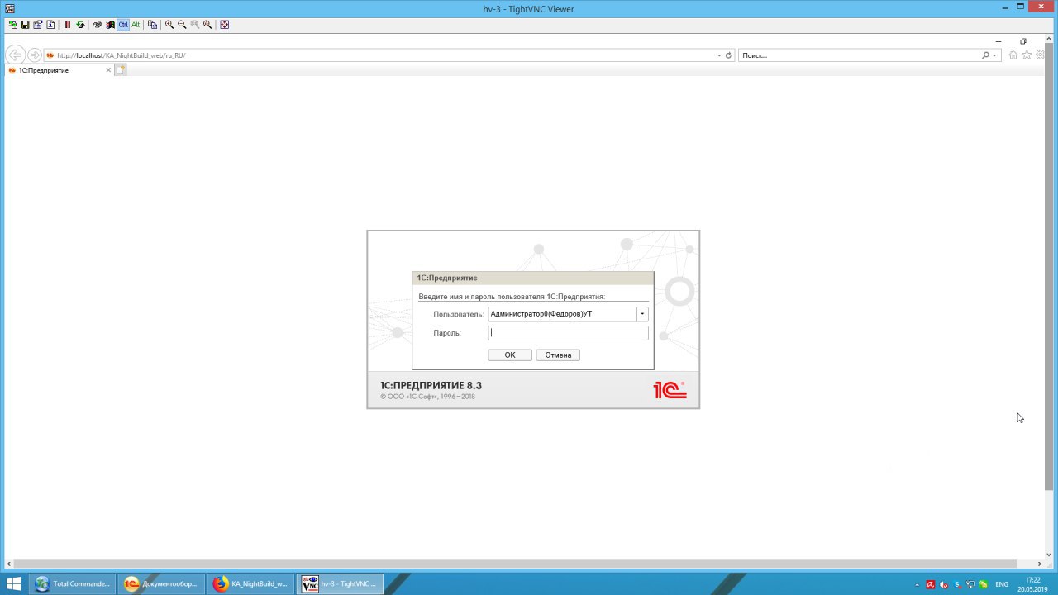Viewport: 1058px width, 595px height.
Task: Click the browser Home icon
Action: [x=1013, y=55]
